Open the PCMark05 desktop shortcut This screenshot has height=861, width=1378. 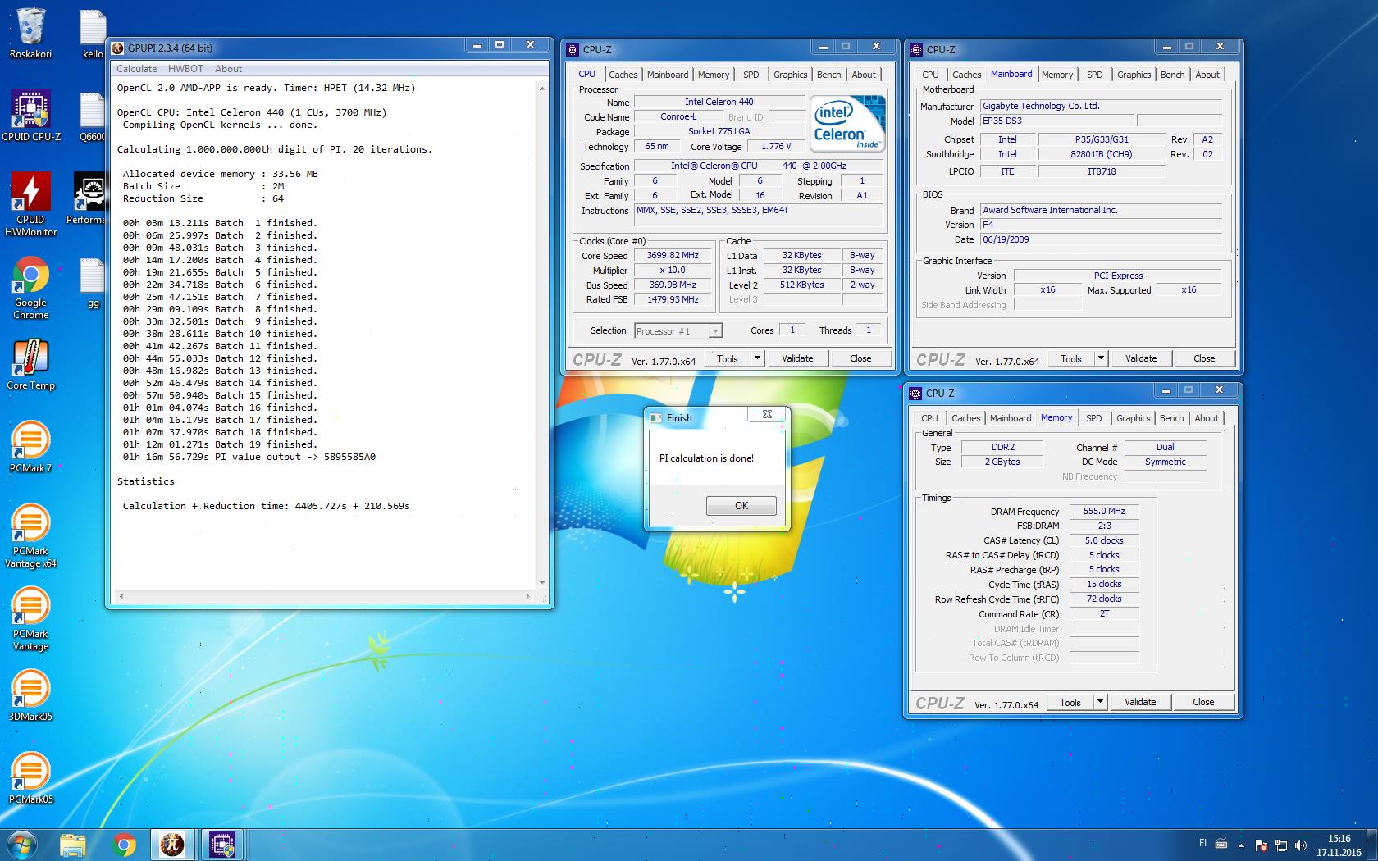[x=30, y=778]
